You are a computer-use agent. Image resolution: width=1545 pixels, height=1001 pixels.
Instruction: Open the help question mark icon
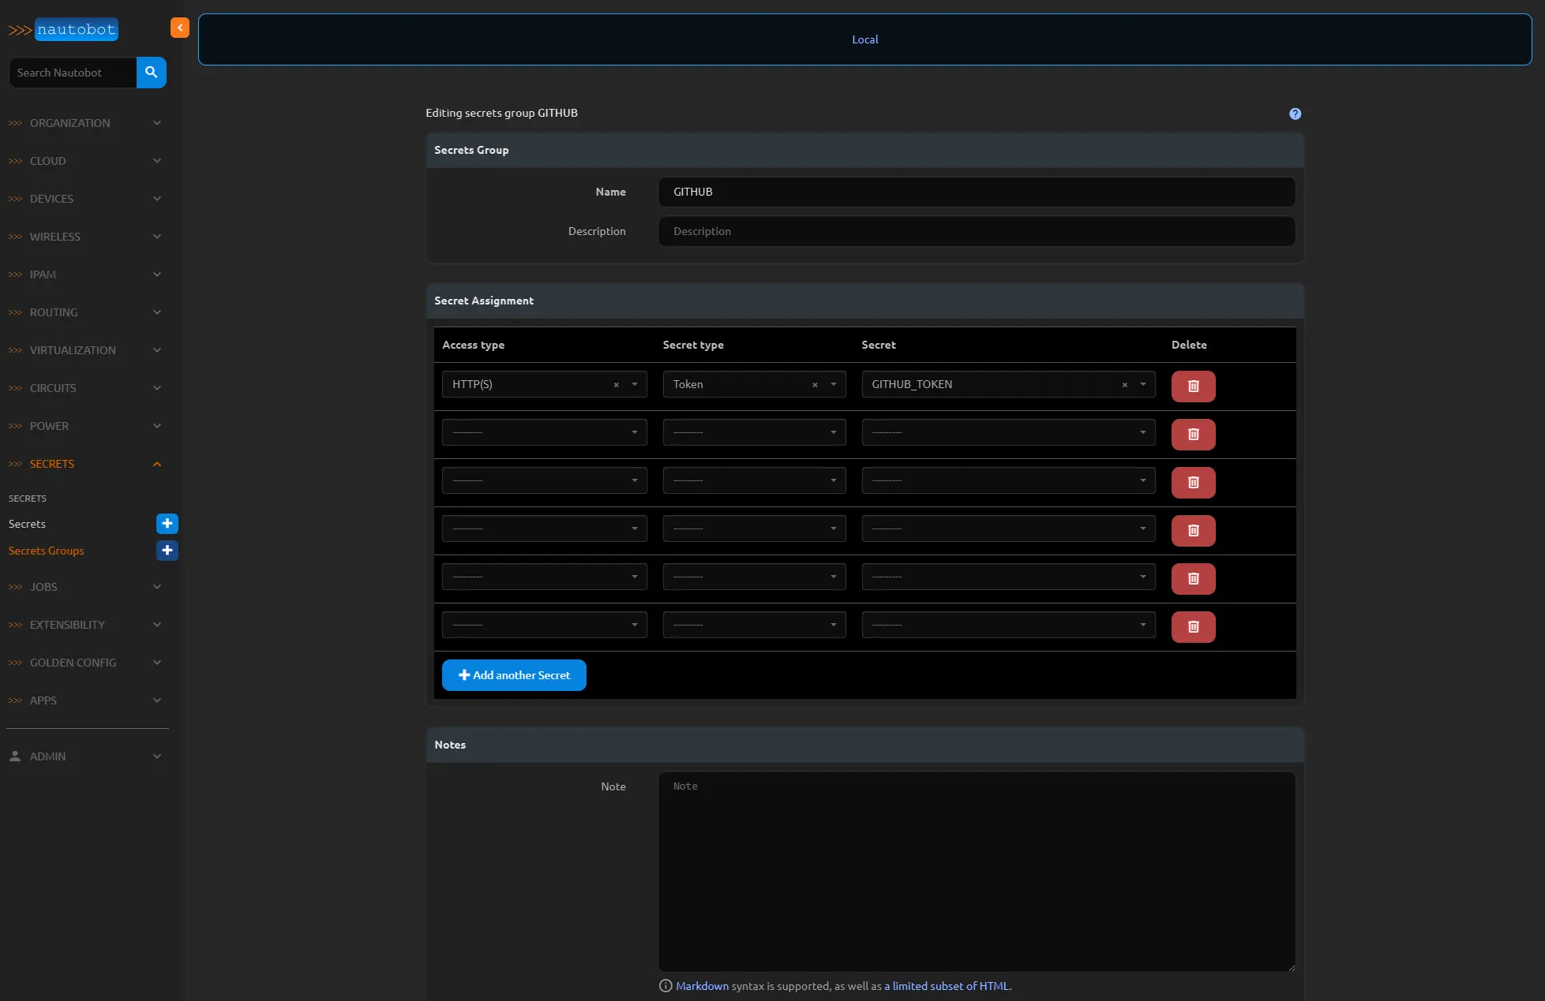[x=1295, y=114]
